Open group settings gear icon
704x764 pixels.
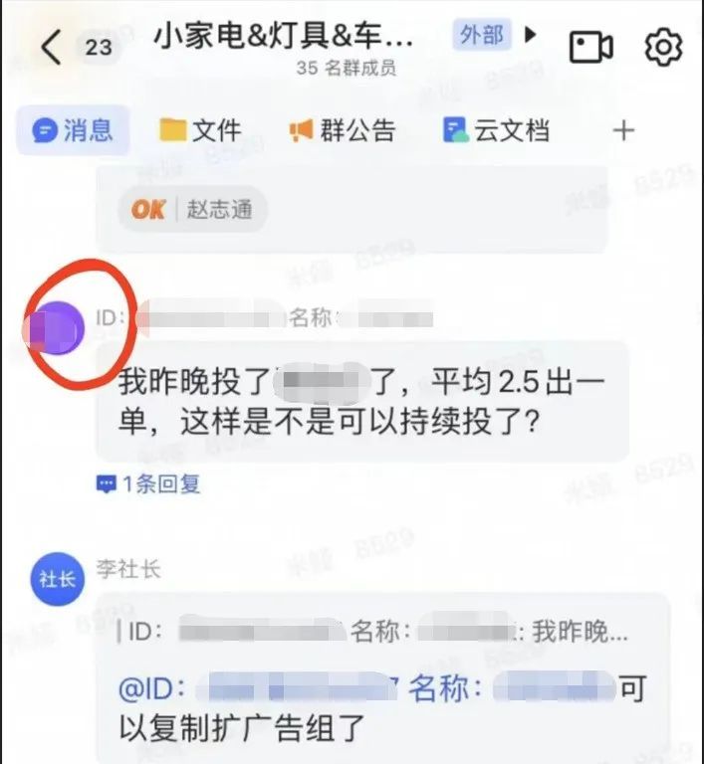pyautogui.click(x=663, y=47)
